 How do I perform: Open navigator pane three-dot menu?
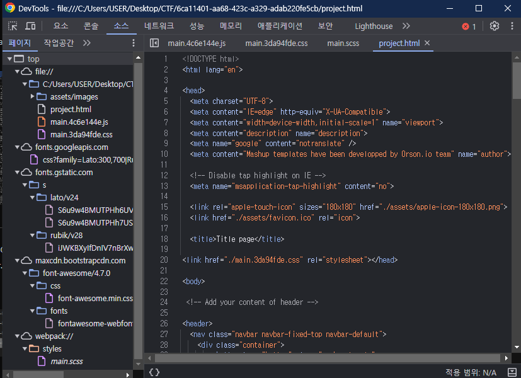click(133, 43)
